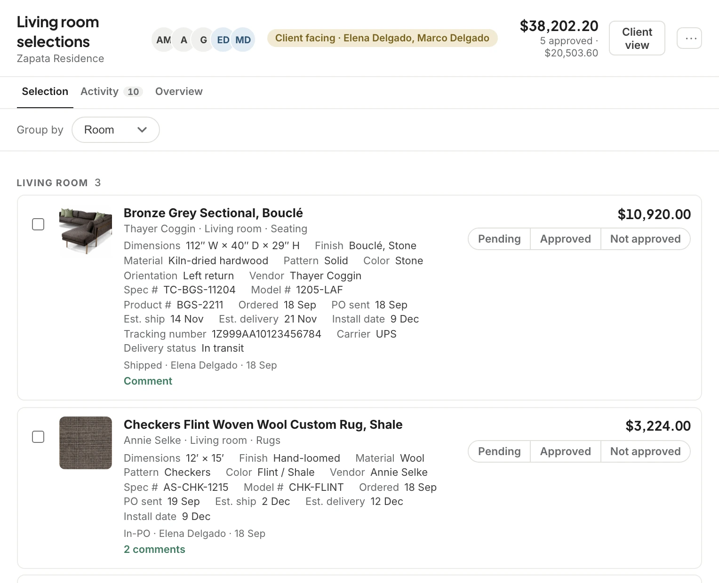Switch to the Selection tab
This screenshot has width=719, height=583.
(x=45, y=92)
